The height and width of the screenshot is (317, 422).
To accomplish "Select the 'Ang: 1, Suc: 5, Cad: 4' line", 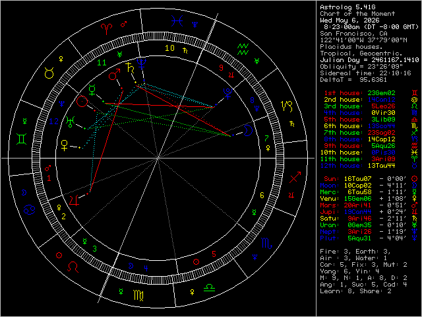I will pyautogui.click(x=363, y=285).
